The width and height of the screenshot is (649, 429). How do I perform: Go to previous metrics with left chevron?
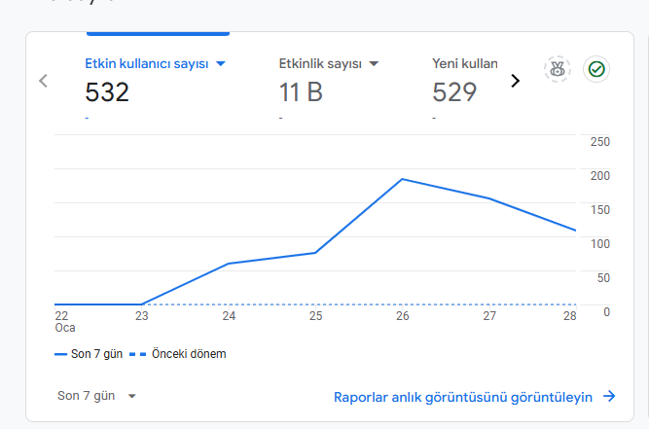[44, 81]
